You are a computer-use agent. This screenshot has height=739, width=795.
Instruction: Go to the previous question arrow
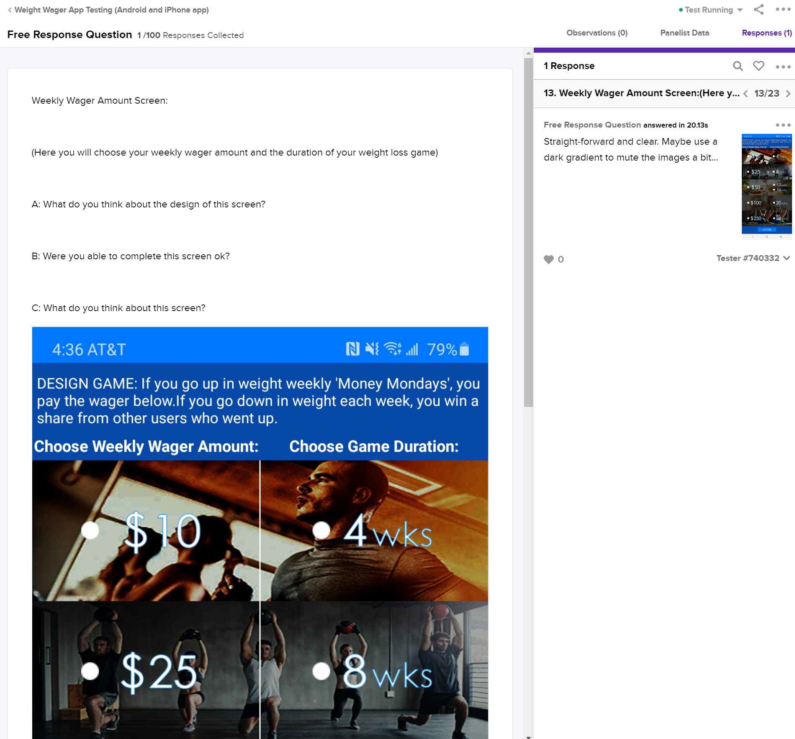[746, 94]
